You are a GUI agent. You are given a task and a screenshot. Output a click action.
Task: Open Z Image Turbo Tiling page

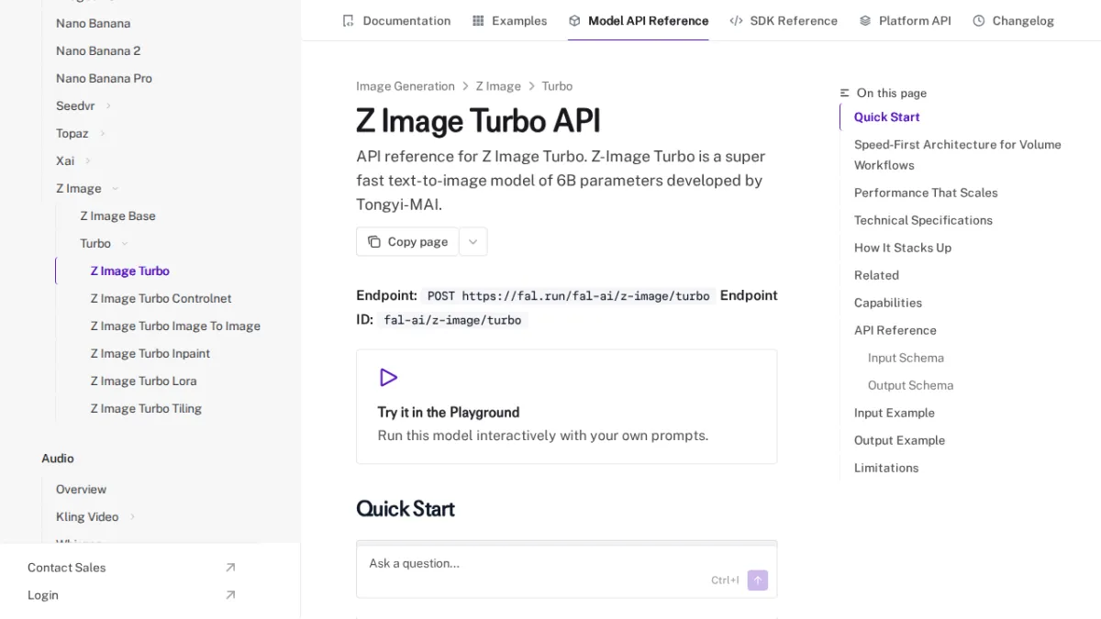pos(146,408)
